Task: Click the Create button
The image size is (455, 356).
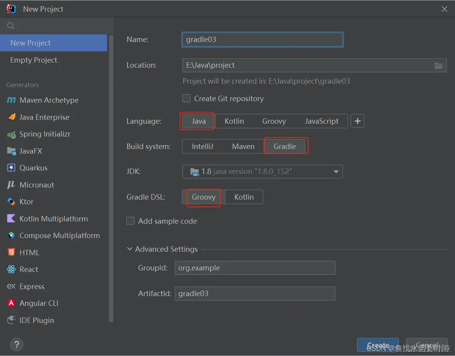Action: 378,345
